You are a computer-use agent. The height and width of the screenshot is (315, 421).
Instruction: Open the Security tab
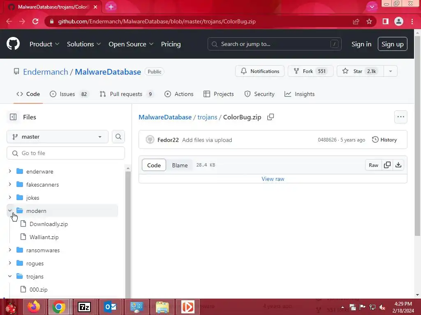click(x=259, y=94)
